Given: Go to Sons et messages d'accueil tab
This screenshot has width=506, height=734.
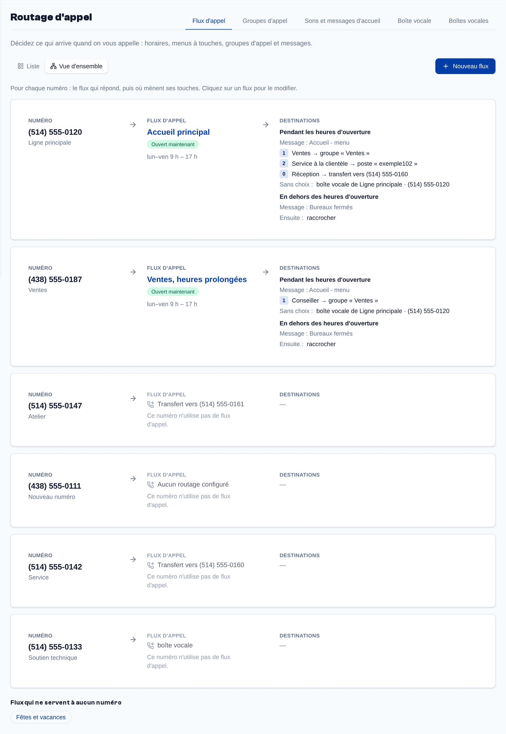Looking at the screenshot, I should [342, 21].
